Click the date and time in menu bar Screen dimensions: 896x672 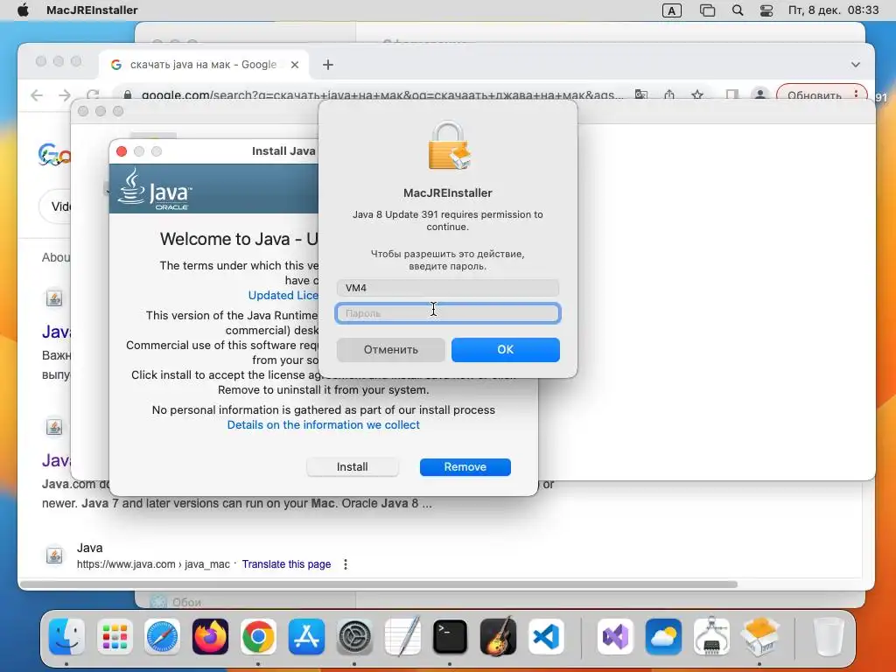click(833, 10)
